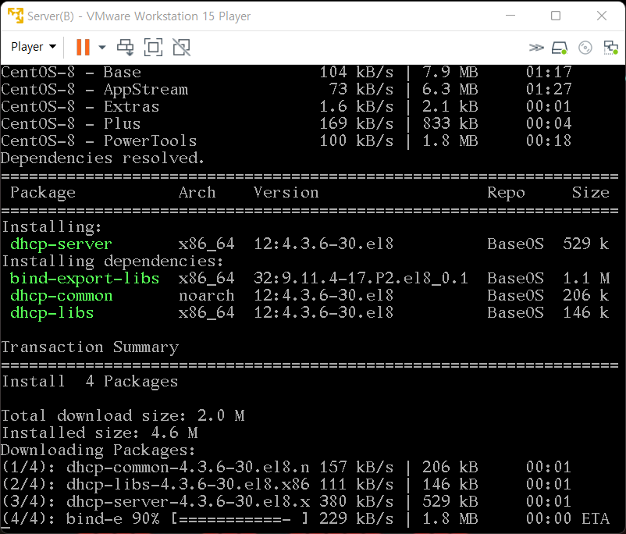Click the '206 k' size value

(x=585, y=296)
